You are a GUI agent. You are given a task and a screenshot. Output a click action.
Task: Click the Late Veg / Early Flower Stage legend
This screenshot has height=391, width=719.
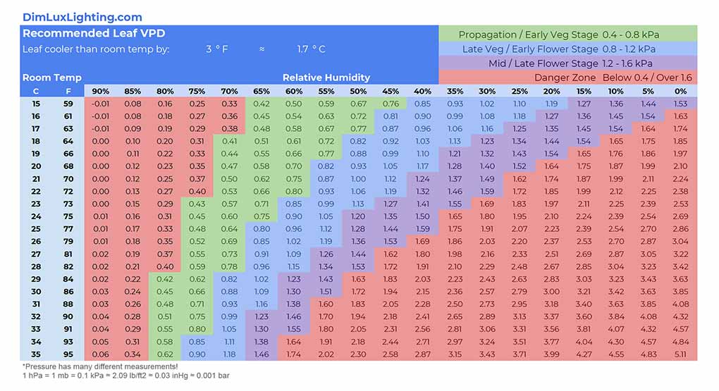tap(567, 49)
